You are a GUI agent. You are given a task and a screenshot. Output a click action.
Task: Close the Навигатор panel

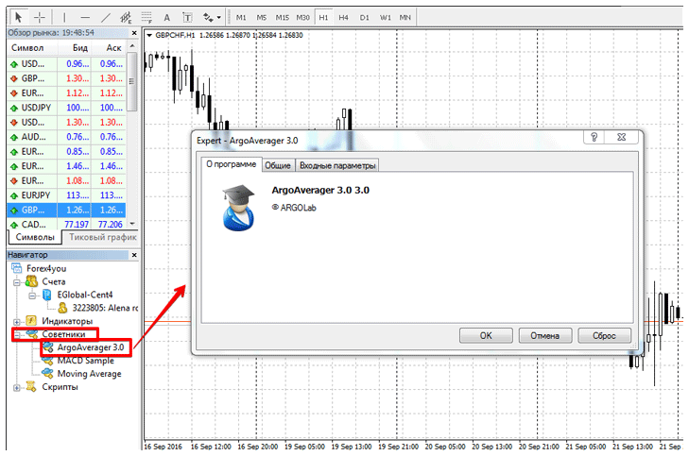click(x=132, y=255)
